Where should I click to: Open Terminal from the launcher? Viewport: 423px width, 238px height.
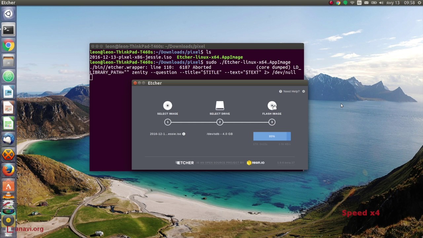point(8,29)
